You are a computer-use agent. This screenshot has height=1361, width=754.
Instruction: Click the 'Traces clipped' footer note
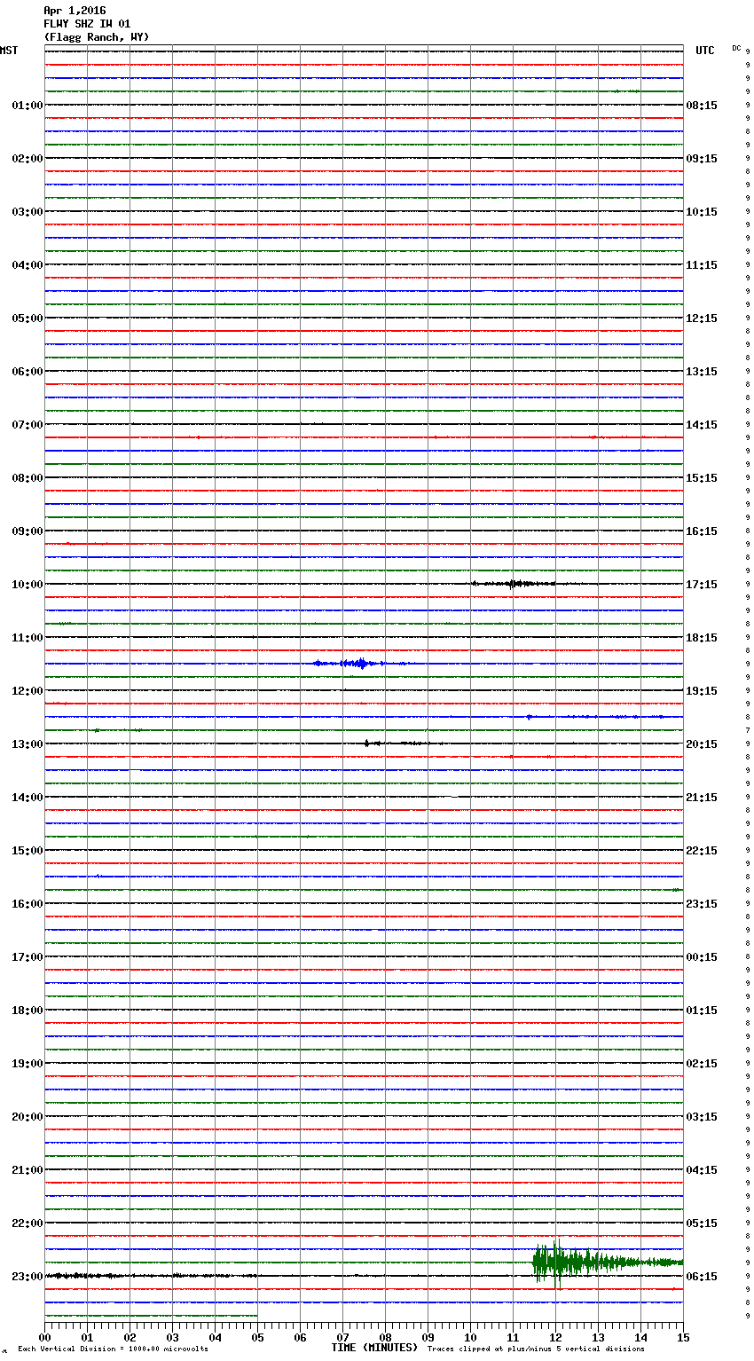(x=536, y=1349)
